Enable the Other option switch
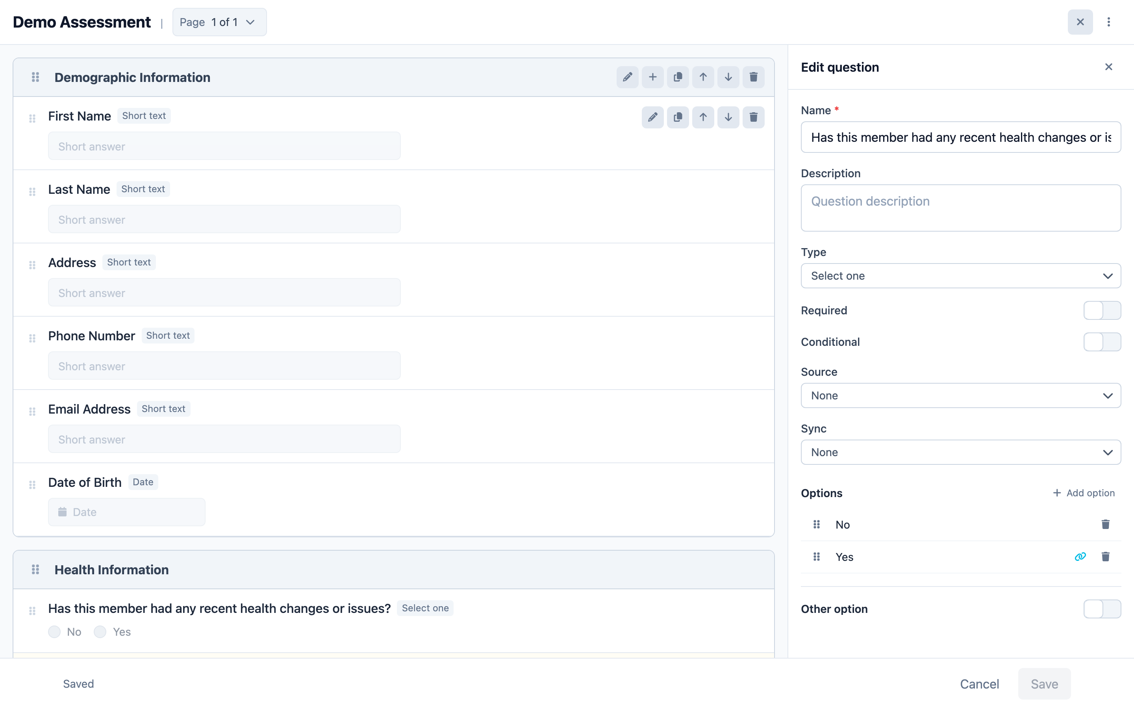1134x709 pixels. 1102,609
